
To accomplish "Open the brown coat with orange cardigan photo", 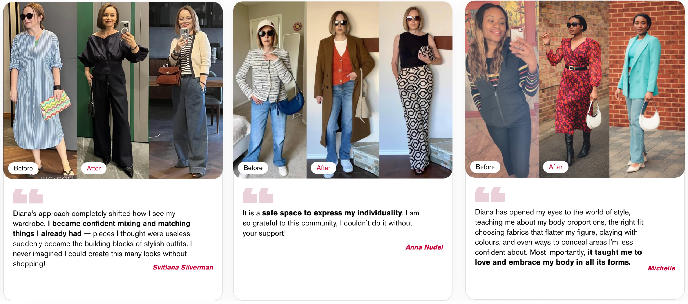I will 343,90.
